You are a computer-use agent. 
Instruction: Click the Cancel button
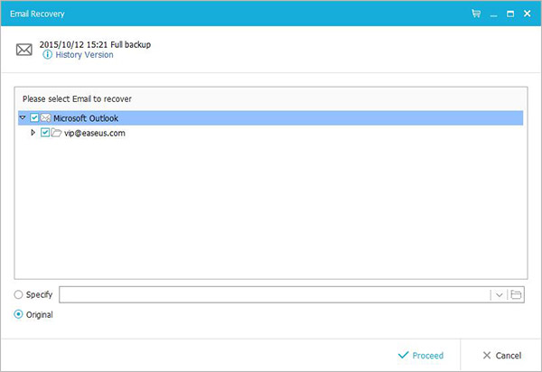[x=502, y=356]
